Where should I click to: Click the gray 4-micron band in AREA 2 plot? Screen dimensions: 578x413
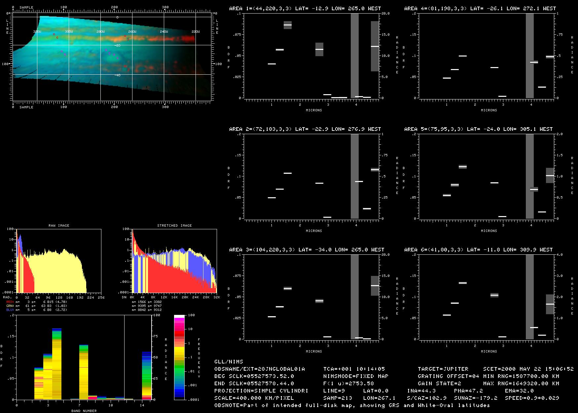pyautogui.click(x=355, y=176)
